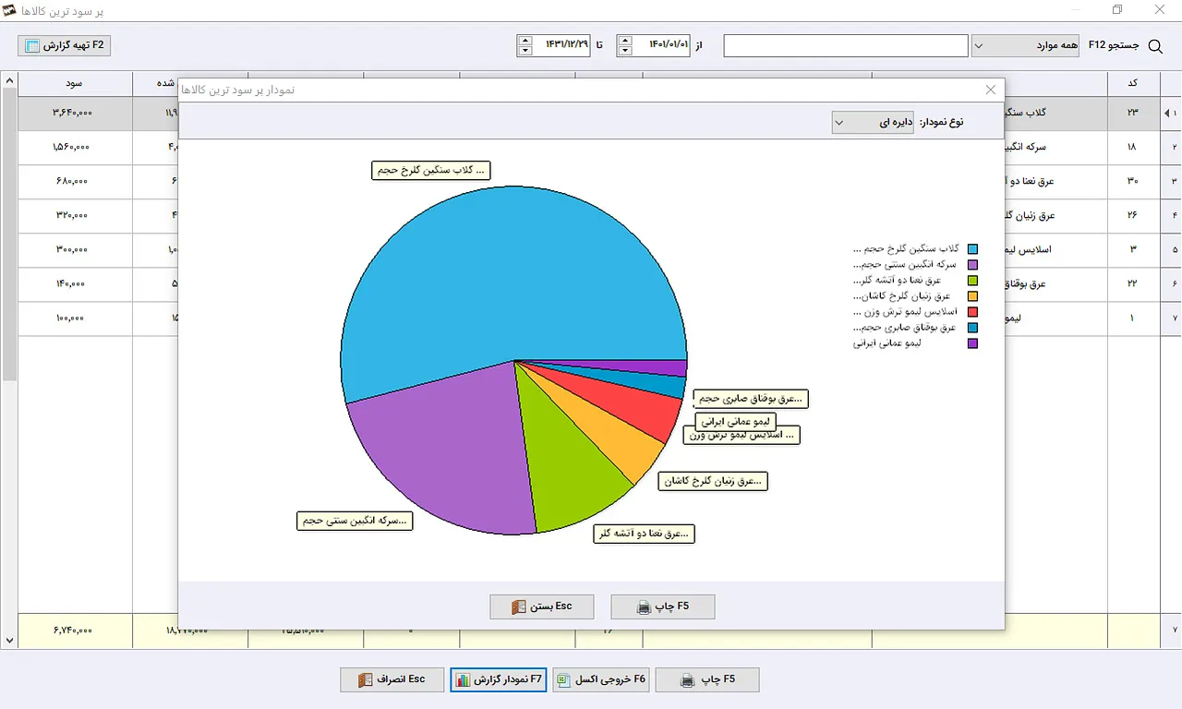1182x709 pixels.
Task: Click the printer icon on main چاپ button
Action: point(687,680)
